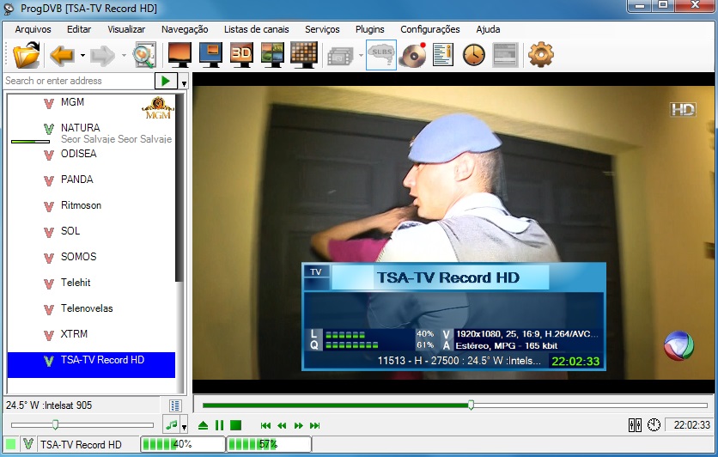Image resolution: width=718 pixels, height=457 pixels.
Task: Open the program guide info icon
Action: tap(443, 55)
